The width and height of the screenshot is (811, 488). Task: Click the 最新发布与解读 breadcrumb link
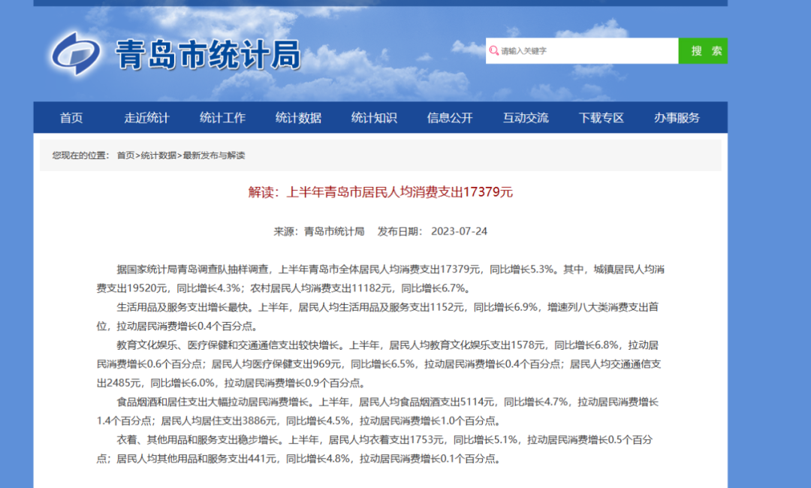click(214, 155)
